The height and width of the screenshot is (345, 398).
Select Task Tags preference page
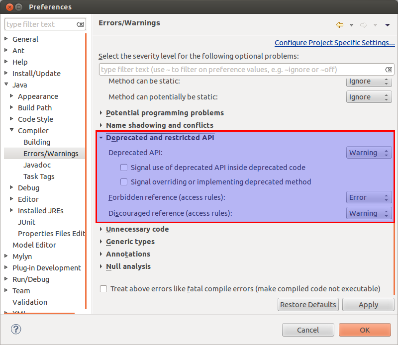[x=39, y=176]
